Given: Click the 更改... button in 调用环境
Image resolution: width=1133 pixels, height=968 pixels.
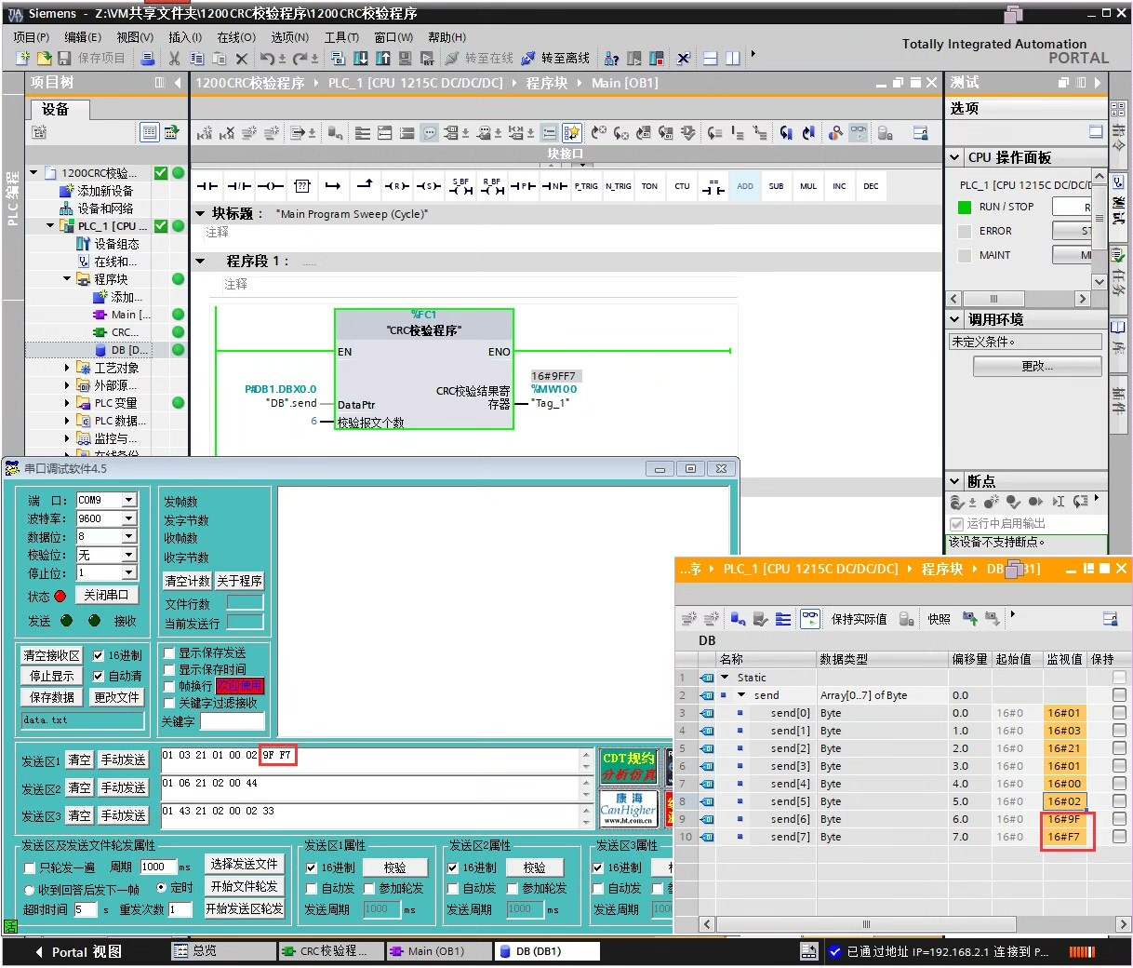Looking at the screenshot, I should [1037, 367].
